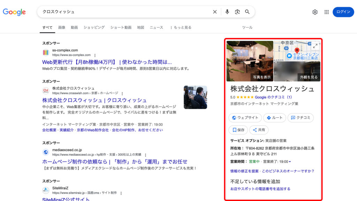Viewport: 357px width, 201px height.
Task: Click セブン-イレブン marker on map
Action: pos(289,56)
